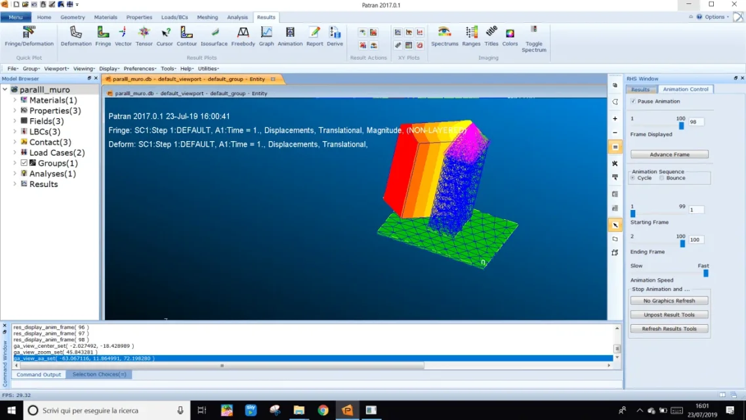Open the Utilities menu
Viewport: 746px width, 420px height.
[209, 68]
